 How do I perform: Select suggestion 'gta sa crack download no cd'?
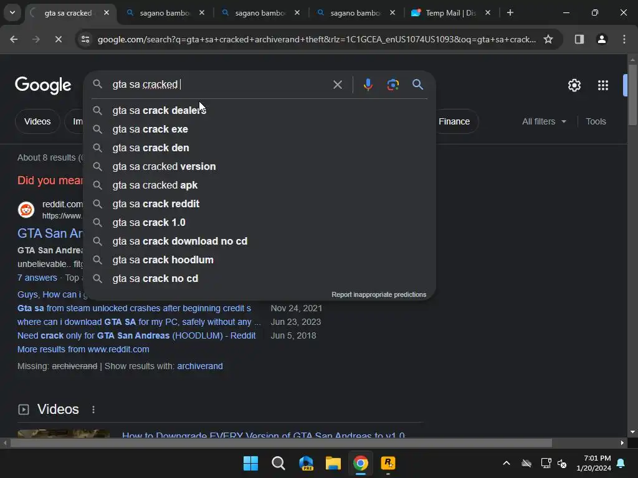tap(259, 241)
